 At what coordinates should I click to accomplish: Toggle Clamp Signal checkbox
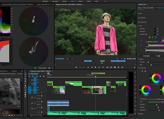click(x=38, y=68)
